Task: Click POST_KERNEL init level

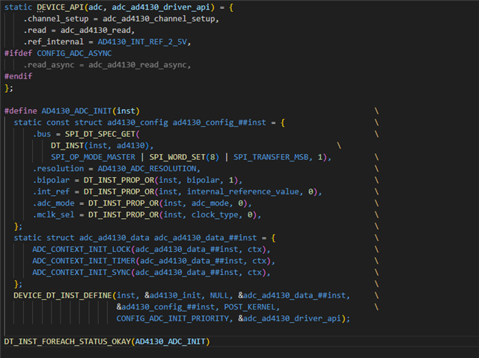Action: point(249,307)
